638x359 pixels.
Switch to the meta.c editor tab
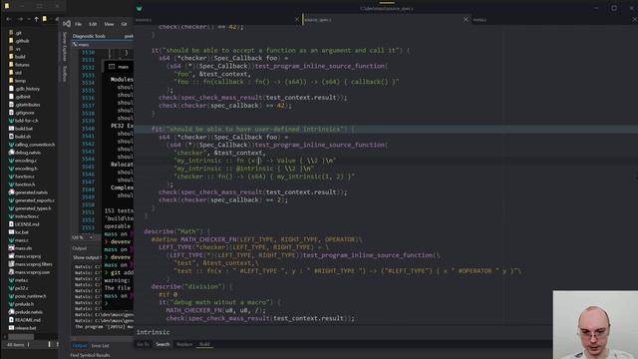point(479,20)
